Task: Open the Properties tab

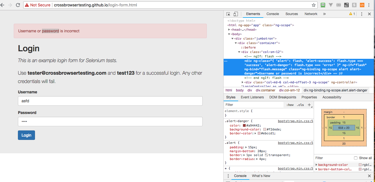Action: (x=309, y=97)
